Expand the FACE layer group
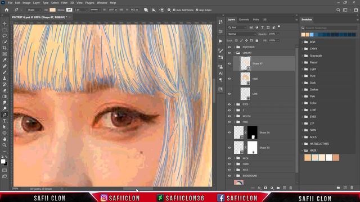This screenshot has width=360, height=202. (235, 122)
